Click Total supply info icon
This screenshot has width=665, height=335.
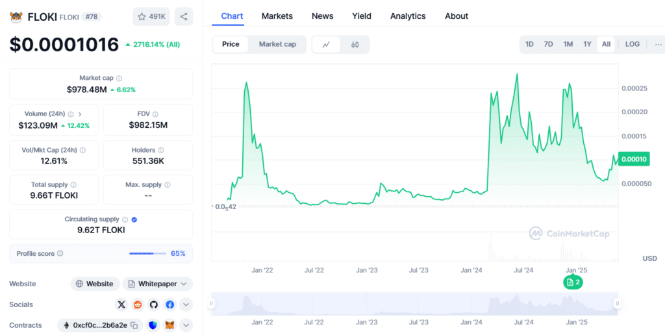(73, 185)
